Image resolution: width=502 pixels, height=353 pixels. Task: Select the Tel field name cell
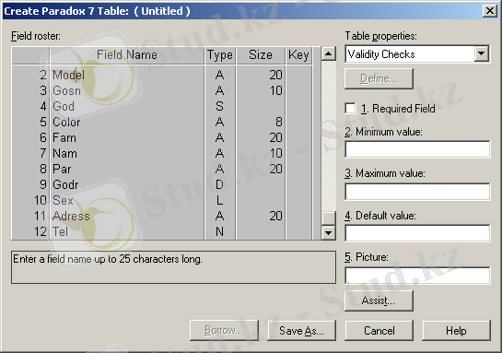[127, 231]
